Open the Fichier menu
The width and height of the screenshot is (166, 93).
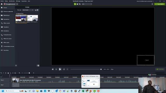tap(2, 1)
